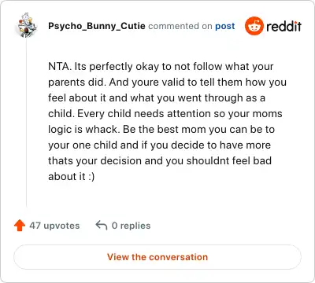The height and width of the screenshot is (283, 315).
Task: Click the orange upvote arrow
Action: click(x=20, y=226)
